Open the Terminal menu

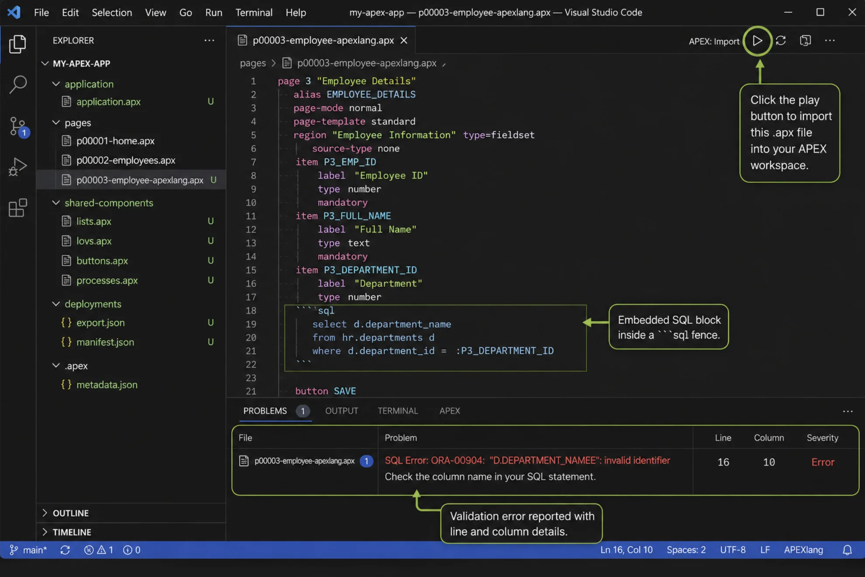tap(254, 12)
